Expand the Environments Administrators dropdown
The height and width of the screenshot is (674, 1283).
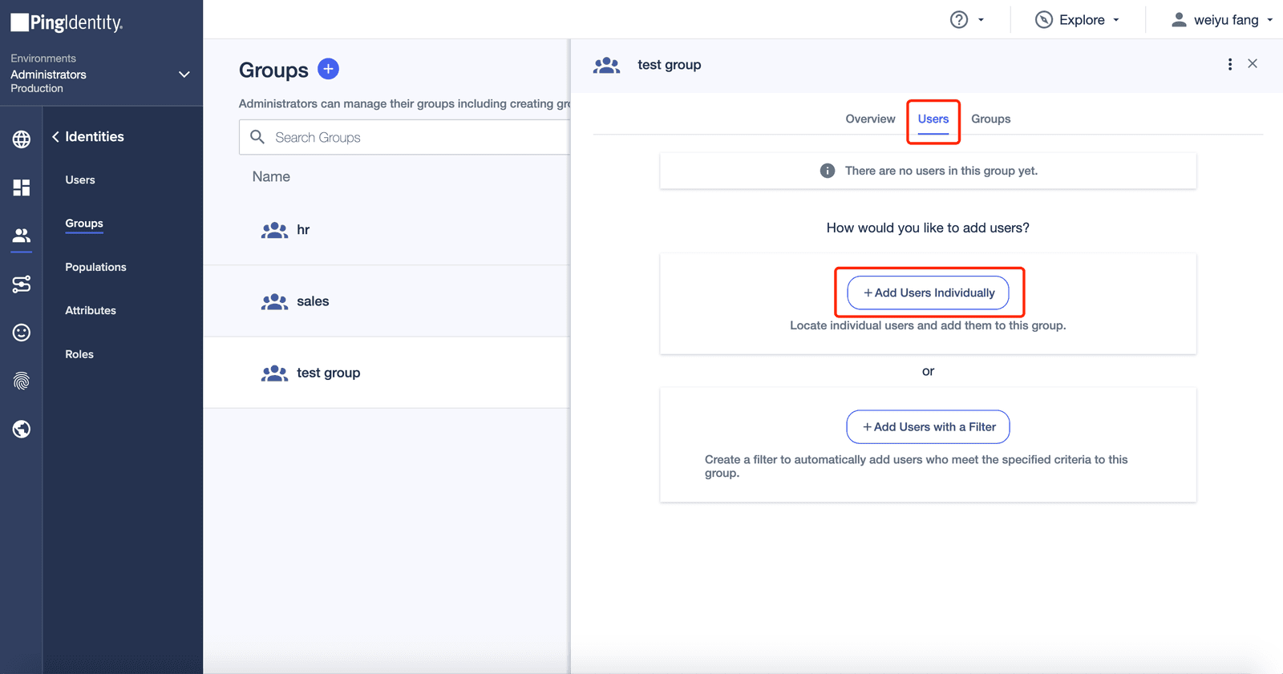click(184, 74)
